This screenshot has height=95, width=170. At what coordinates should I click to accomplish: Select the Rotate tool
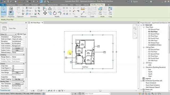(x=55, y=13)
